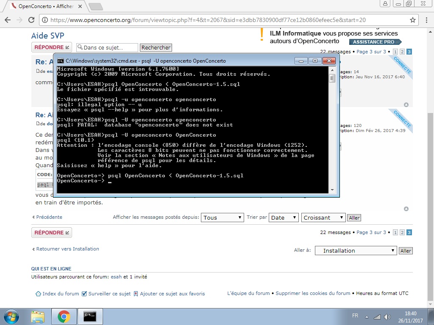Viewport: 434px width, 325px height.
Task: Click 'Page 3 sur 3' at the top
Action: click(371, 52)
